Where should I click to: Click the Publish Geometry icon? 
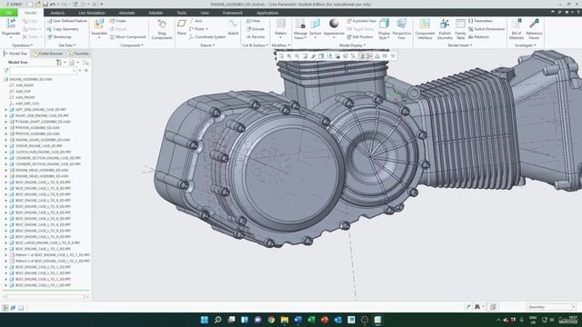[445, 25]
